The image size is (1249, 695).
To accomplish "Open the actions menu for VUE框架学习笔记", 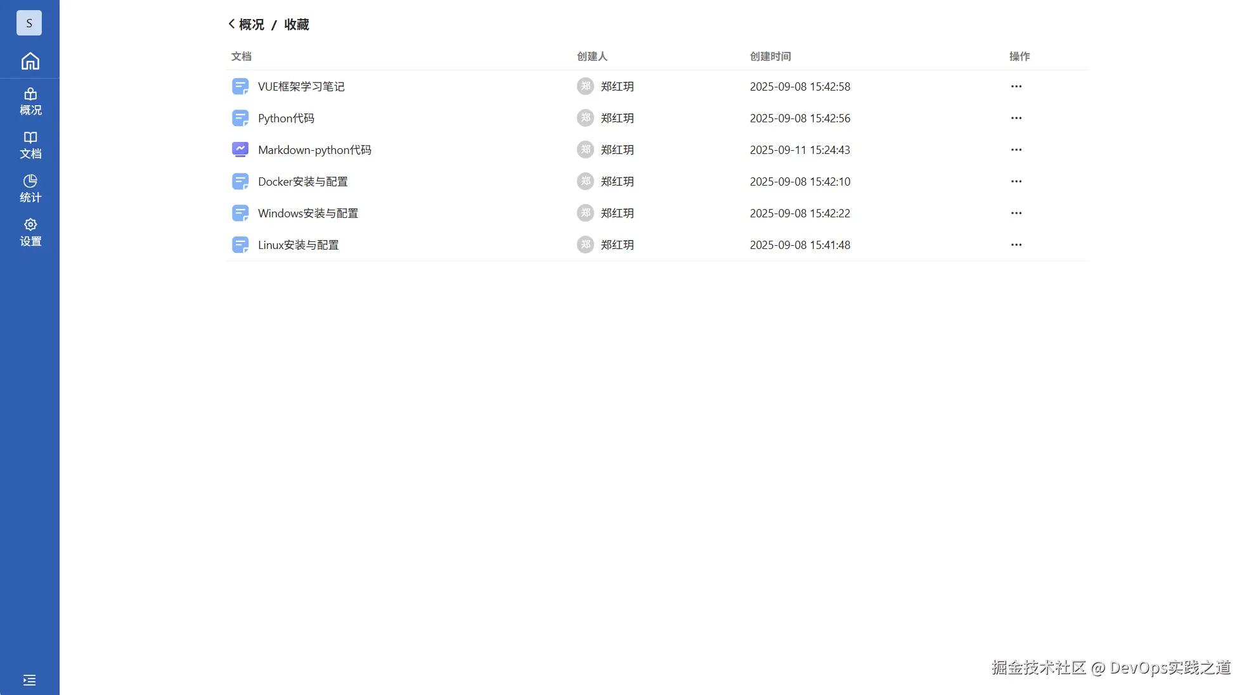I will (x=1016, y=86).
